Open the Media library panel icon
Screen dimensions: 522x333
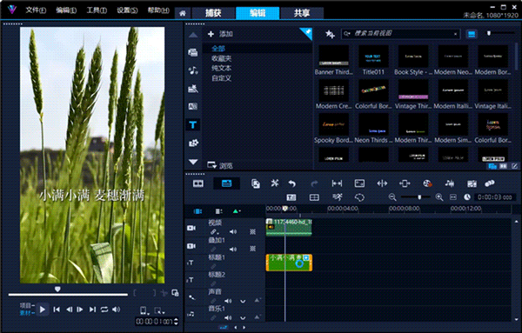(193, 52)
